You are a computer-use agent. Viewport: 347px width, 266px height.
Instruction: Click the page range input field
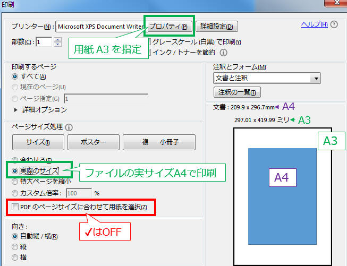(x=106, y=99)
